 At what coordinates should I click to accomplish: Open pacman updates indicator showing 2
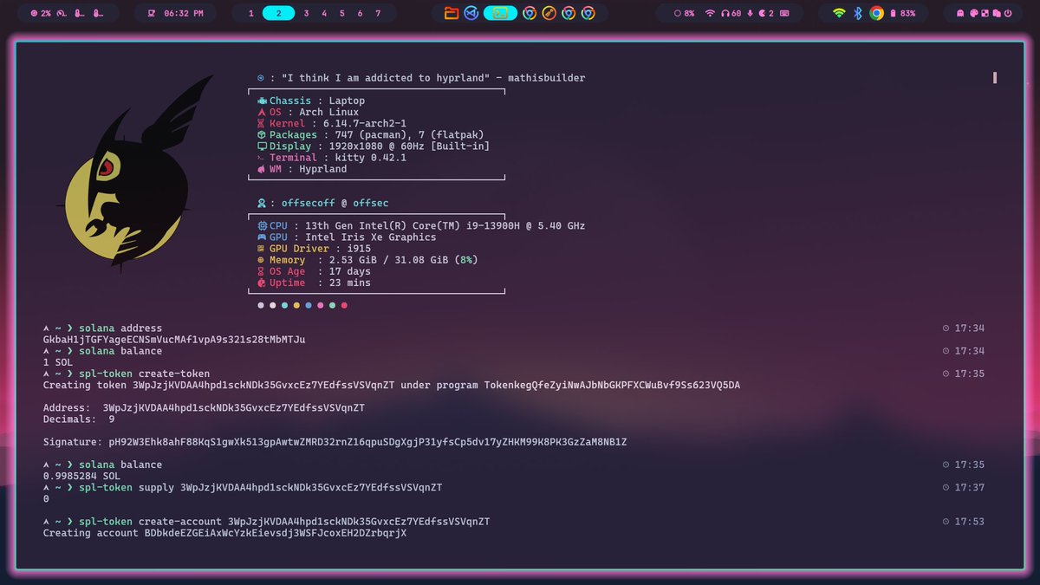765,13
